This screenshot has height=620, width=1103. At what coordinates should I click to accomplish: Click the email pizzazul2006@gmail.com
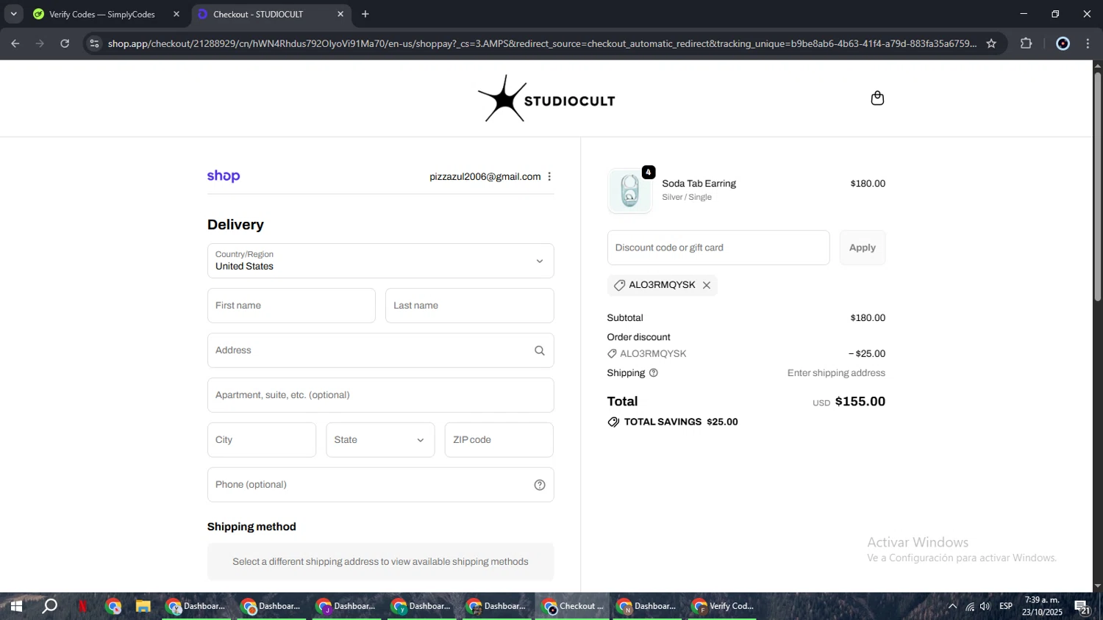485,176
